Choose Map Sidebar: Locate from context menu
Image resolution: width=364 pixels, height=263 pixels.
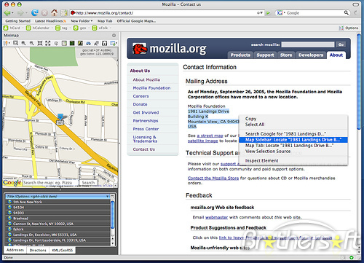point(293,140)
